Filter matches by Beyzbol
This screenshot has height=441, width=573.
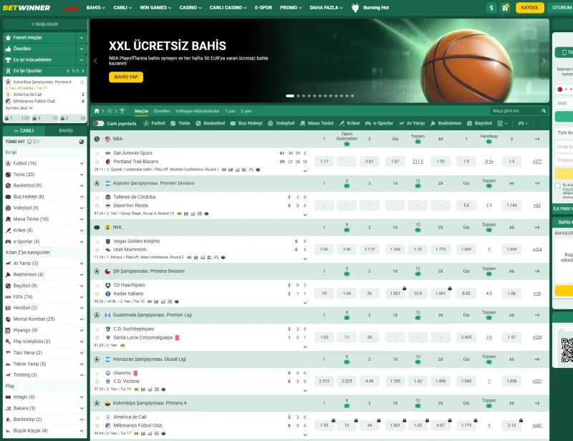tap(479, 124)
